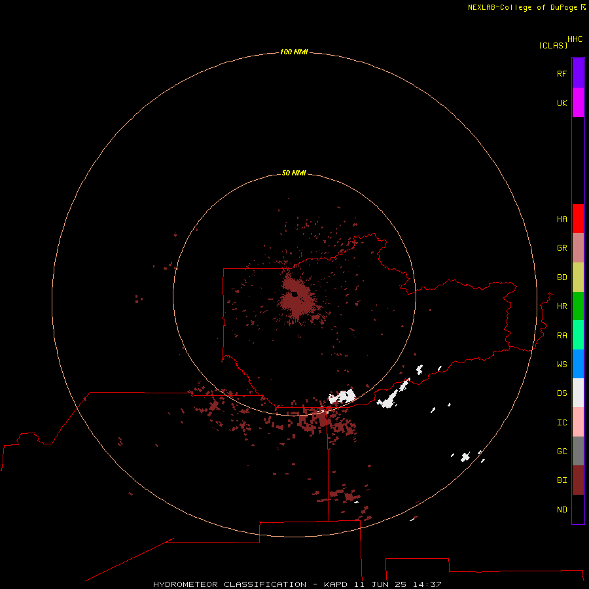Click the ND legend label
This screenshot has height=589, width=589.
click(x=562, y=510)
